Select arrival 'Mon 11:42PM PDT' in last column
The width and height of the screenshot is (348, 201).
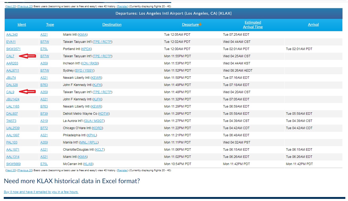pyautogui.click(x=299, y=164)
